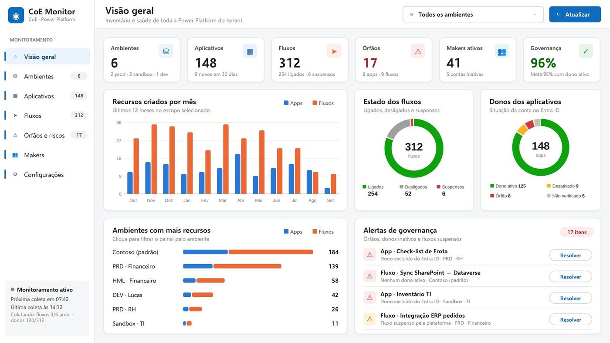Click the grid icon on the Aplicativos card
The width and height of the screenshot is (610, 343).
click(x=250, y=51)
